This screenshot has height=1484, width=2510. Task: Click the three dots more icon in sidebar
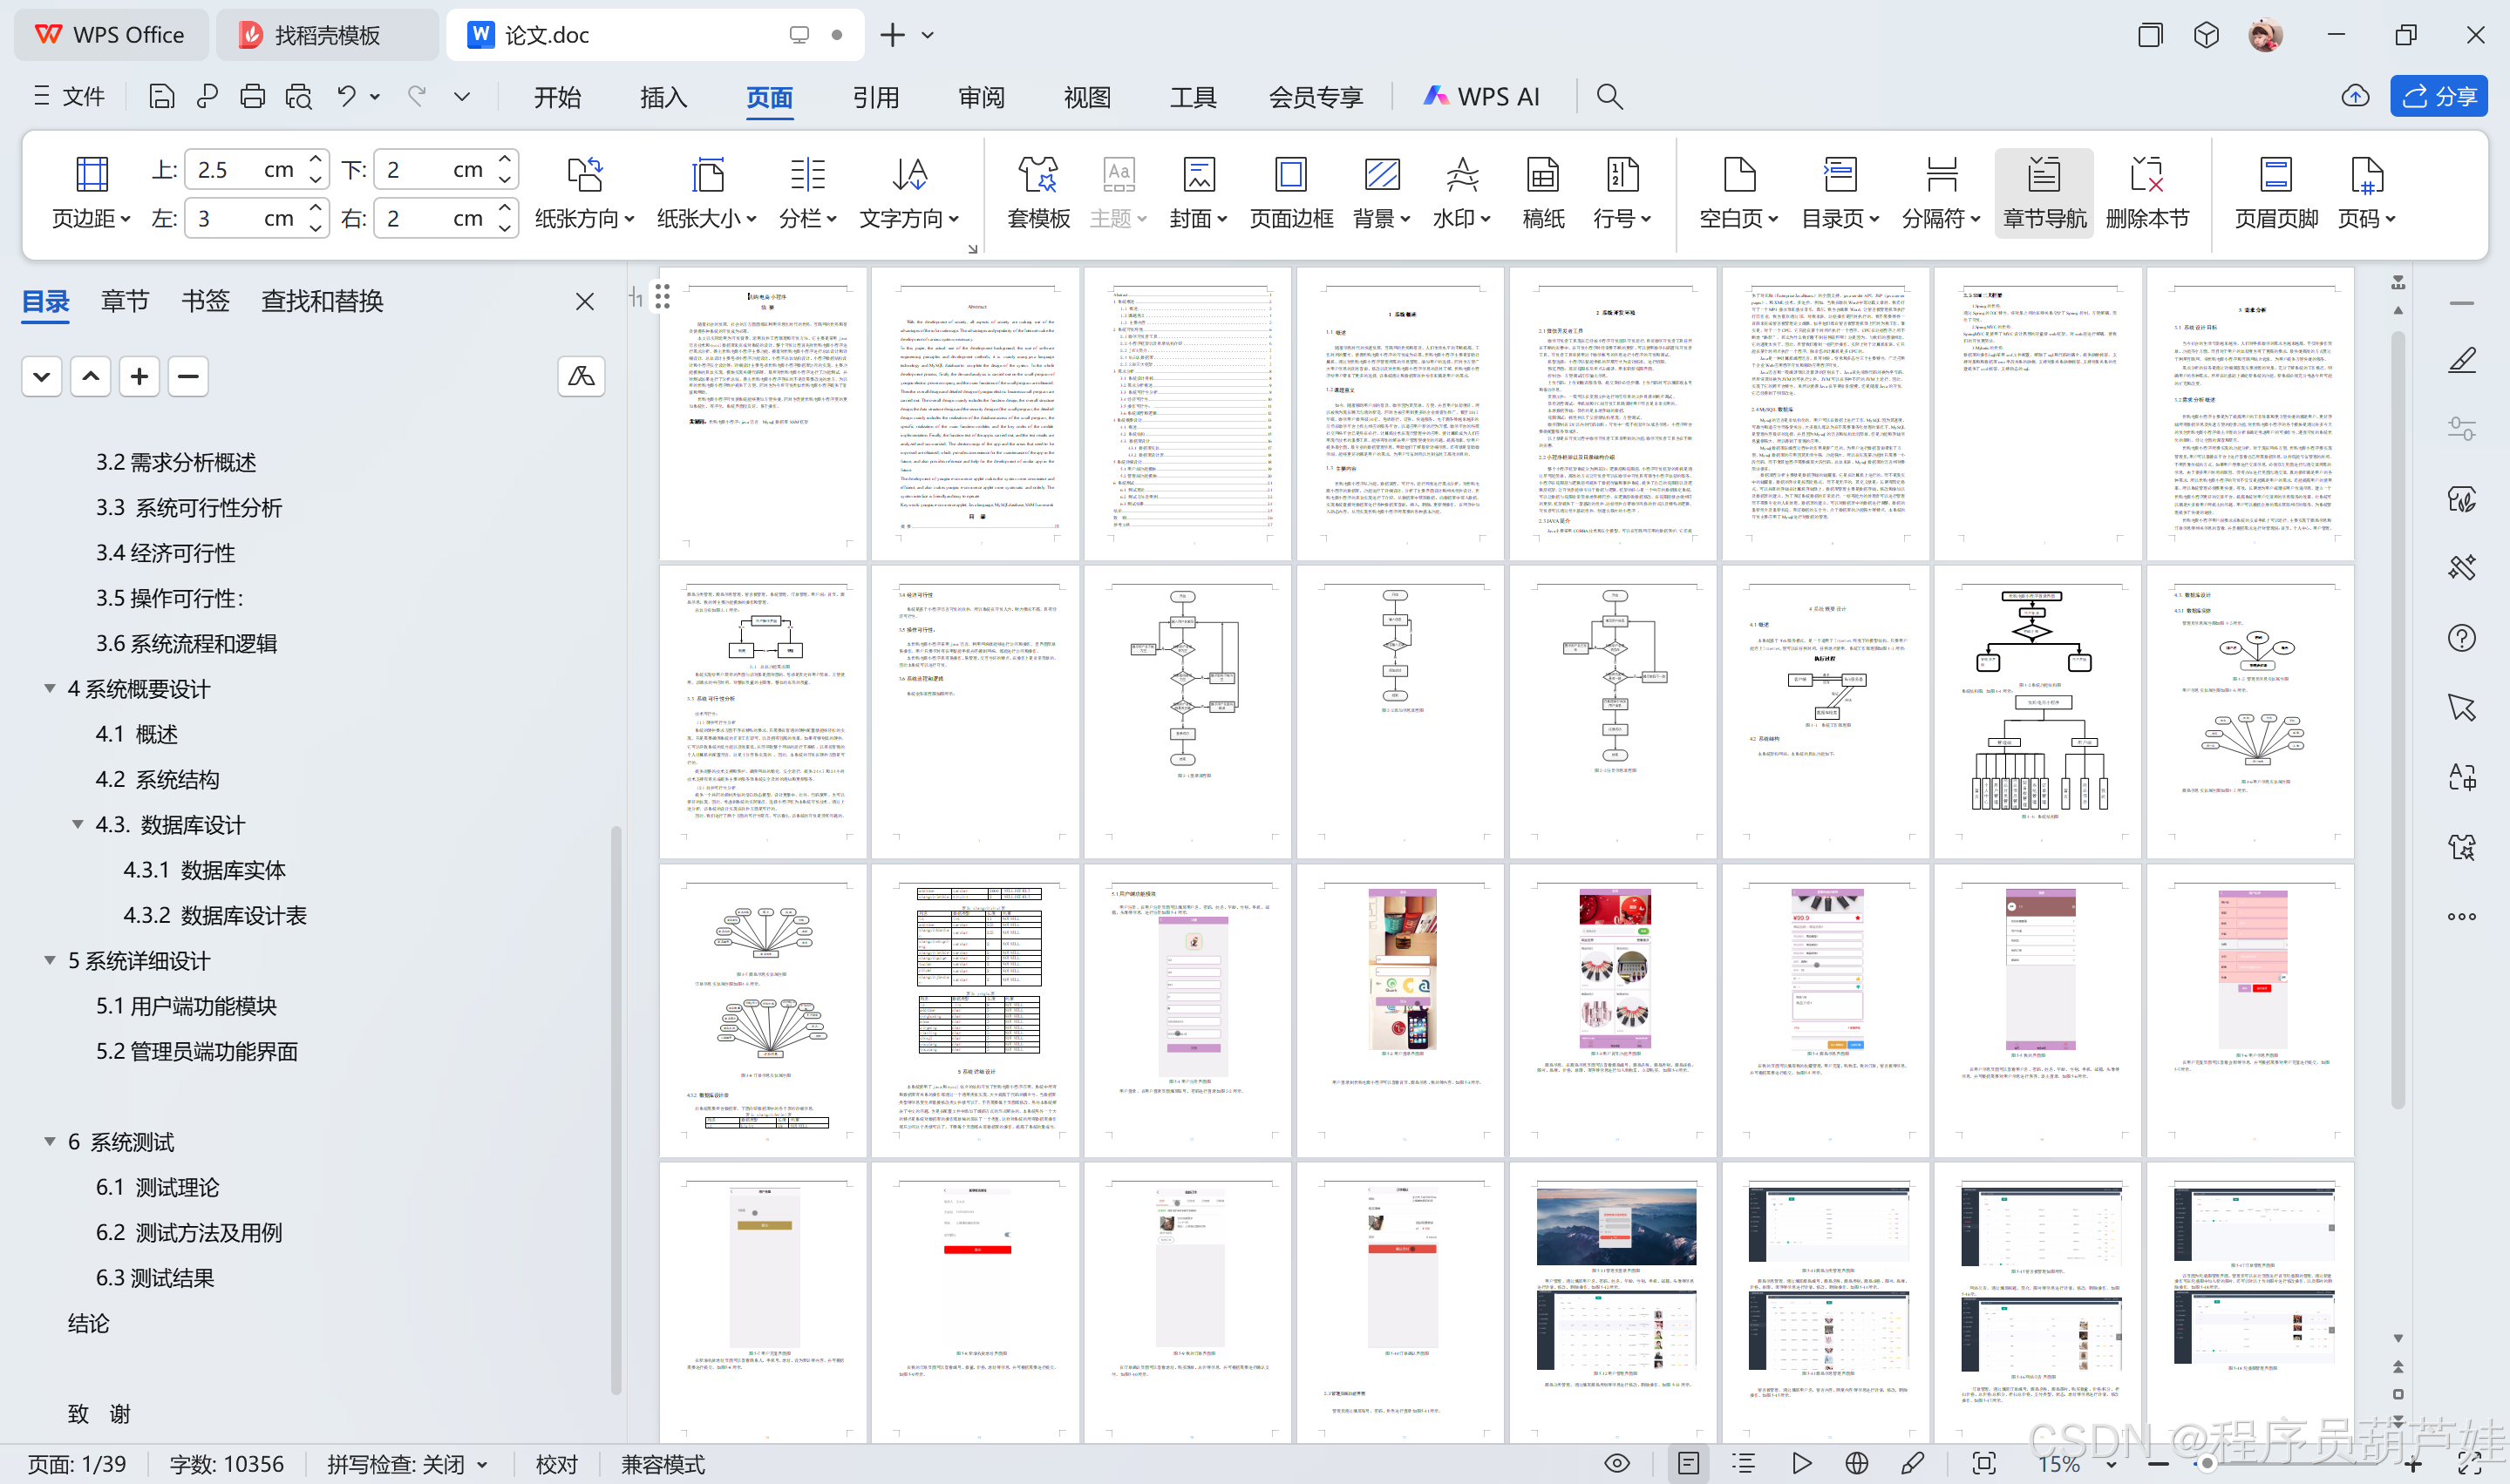(x=2461, y=916)
